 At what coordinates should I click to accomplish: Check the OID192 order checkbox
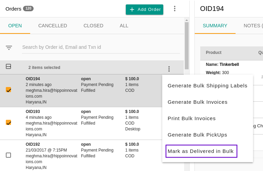[x=8, y=155]
